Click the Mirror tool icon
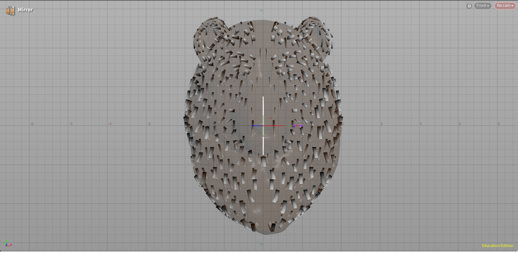This screenshot has height=253, width=518. coord(10,10)
